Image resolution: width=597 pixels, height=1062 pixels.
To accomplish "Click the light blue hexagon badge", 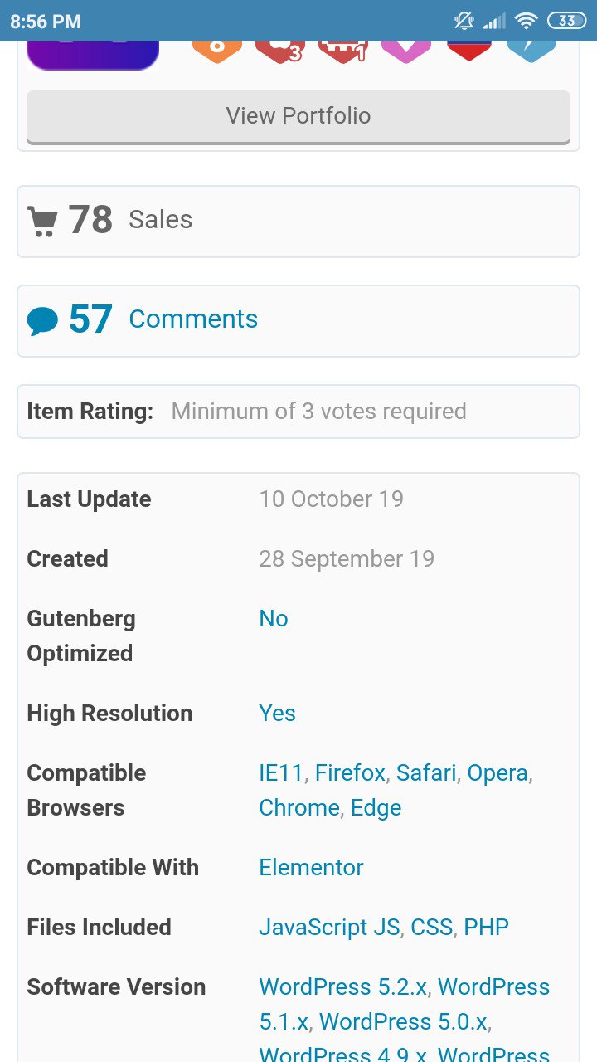I will click(x=531, y=51).
